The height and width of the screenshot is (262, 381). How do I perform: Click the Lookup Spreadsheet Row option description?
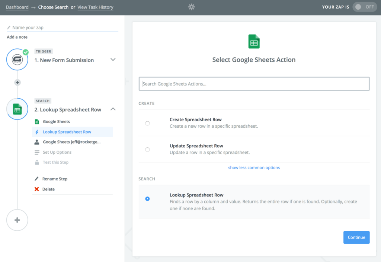(x=263, y=205)
